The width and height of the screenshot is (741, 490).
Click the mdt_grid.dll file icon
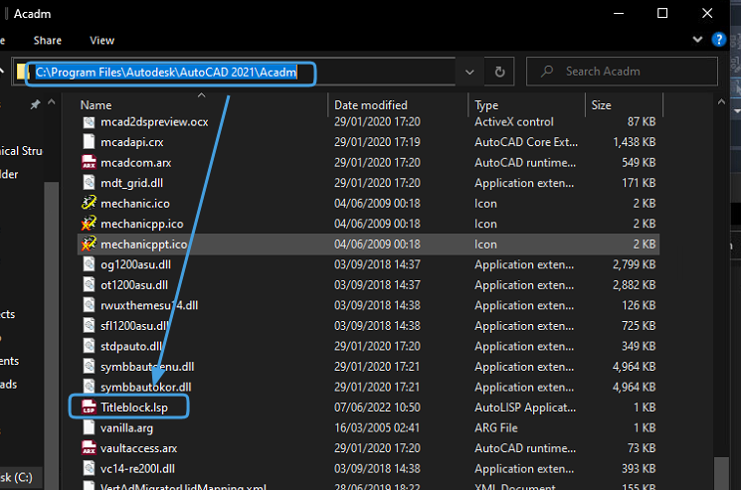(x=89, y=183)
